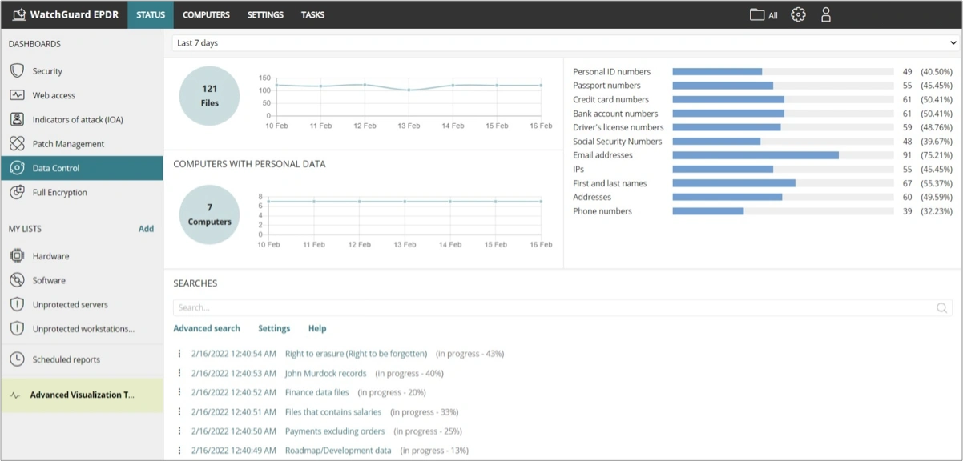Open the folder All group selector

[764, 14]
